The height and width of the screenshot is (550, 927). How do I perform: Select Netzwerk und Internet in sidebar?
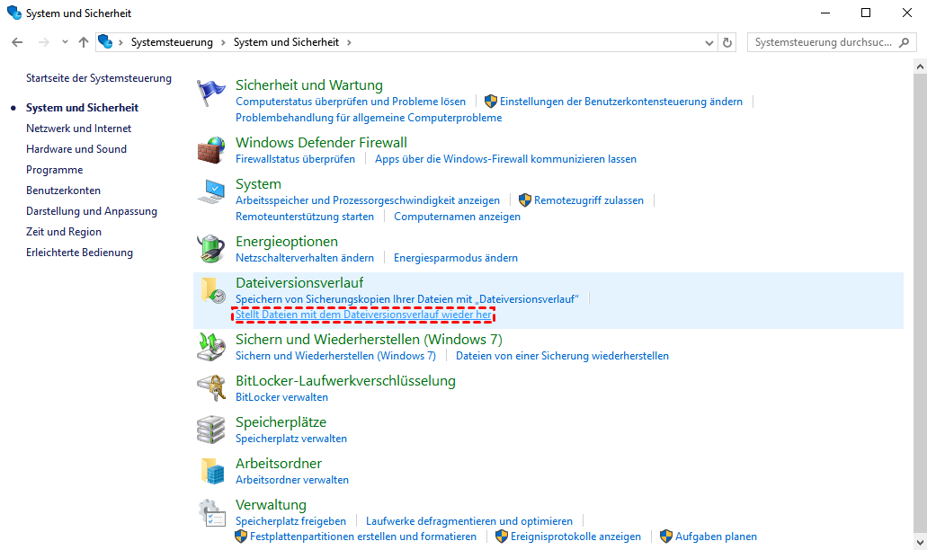[78, 129]
